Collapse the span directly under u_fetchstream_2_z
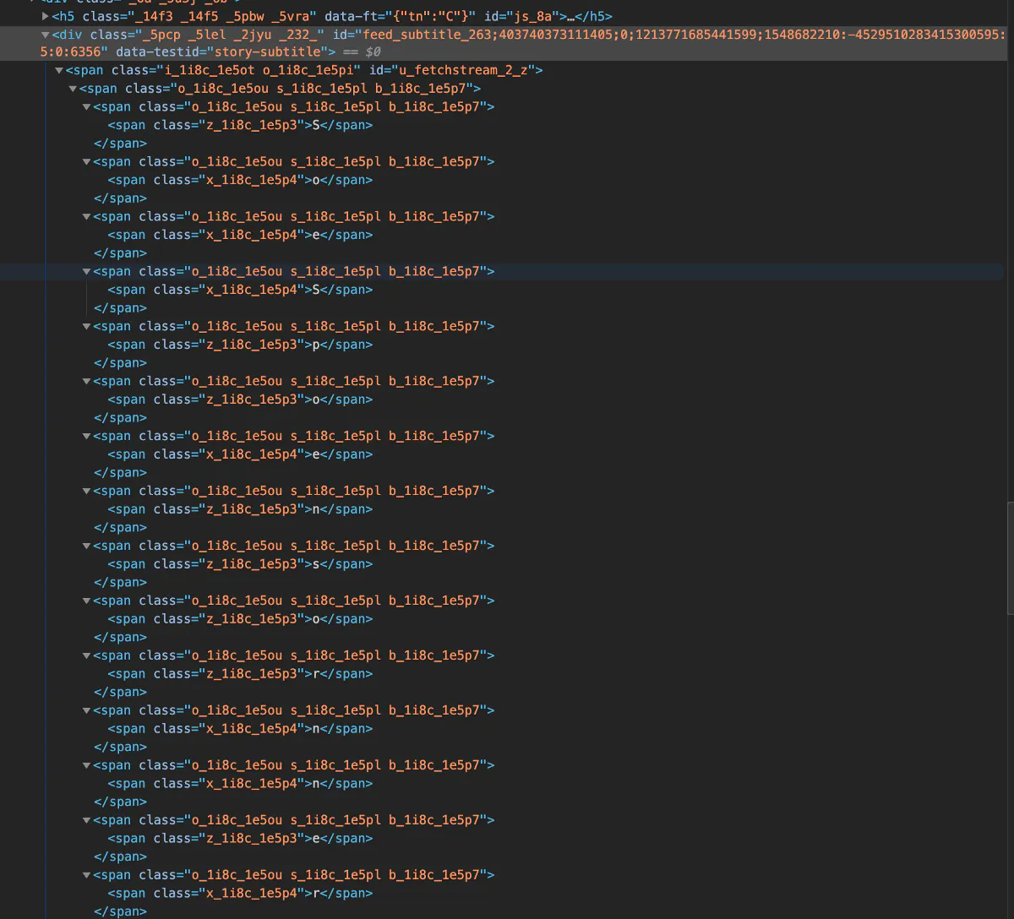This screenshot has height=919, width=1014. [73, 89]
